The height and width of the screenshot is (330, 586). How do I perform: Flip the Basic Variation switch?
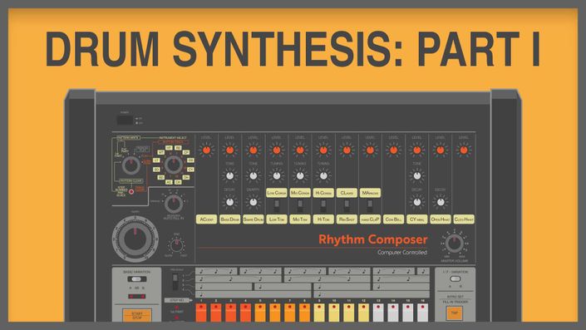click(136, 279)
